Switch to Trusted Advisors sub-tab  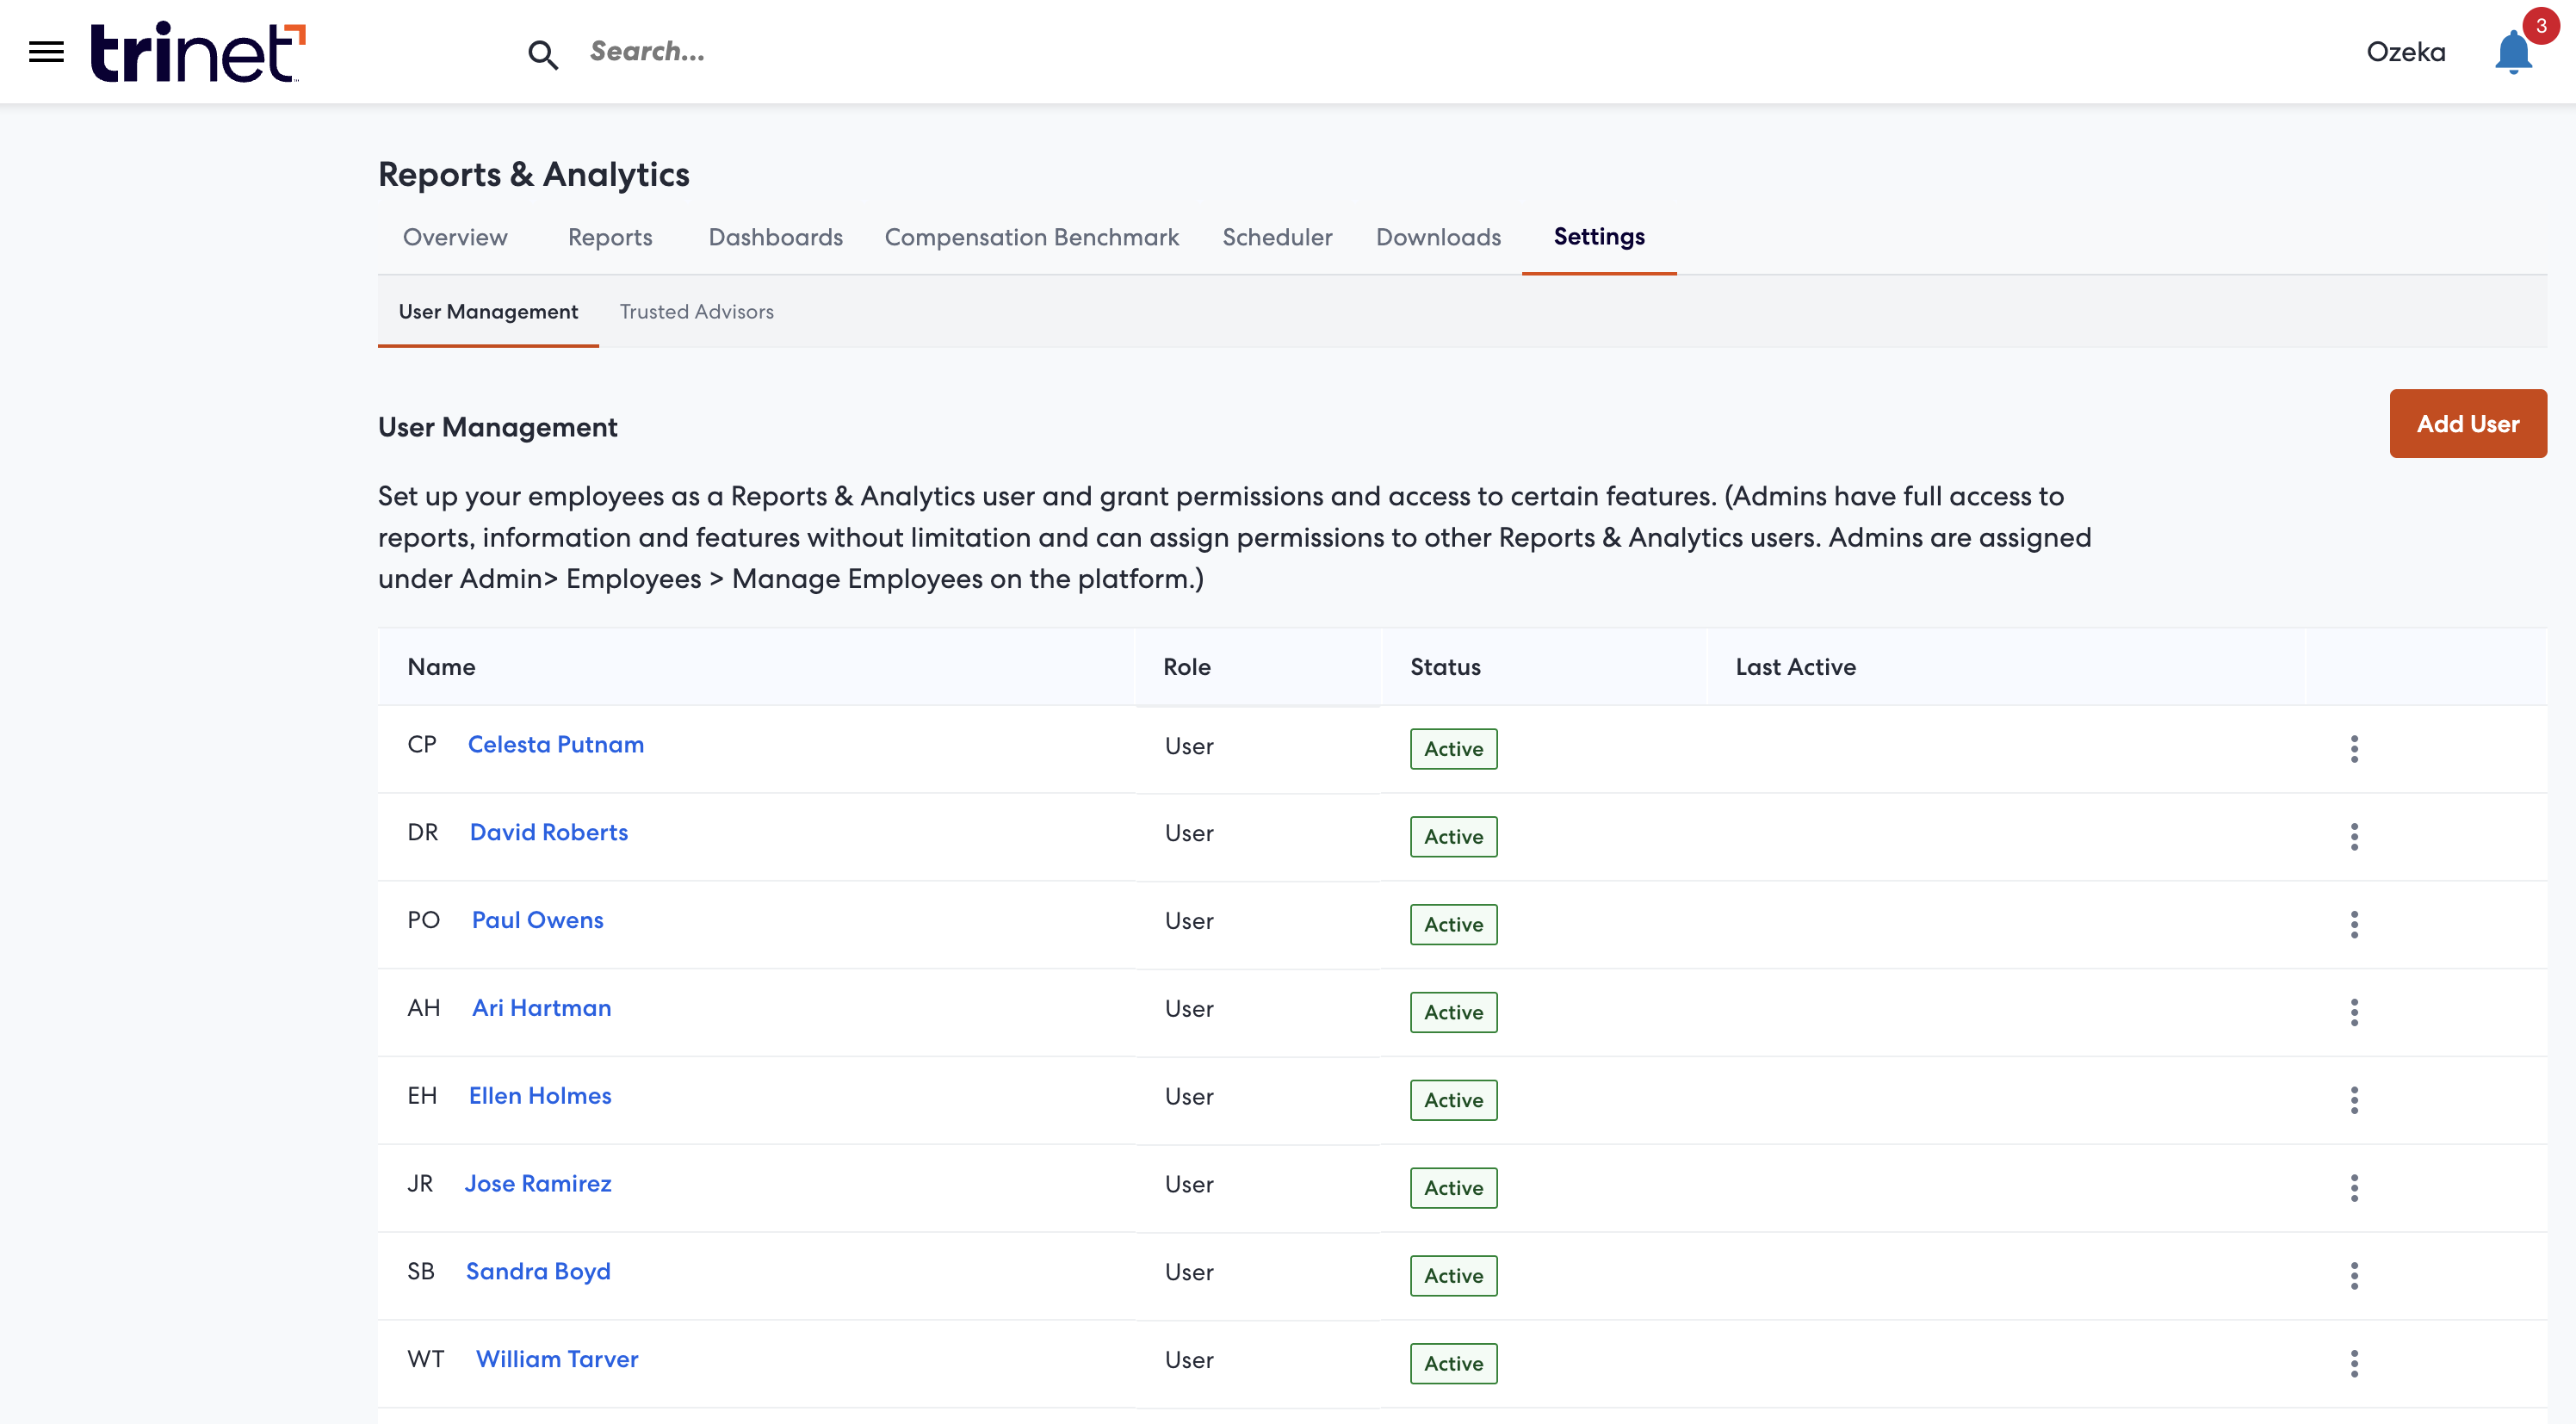[696, 312]
